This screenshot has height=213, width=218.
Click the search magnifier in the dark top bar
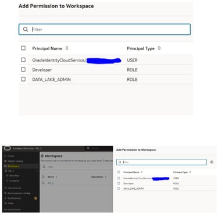(88, 148)
